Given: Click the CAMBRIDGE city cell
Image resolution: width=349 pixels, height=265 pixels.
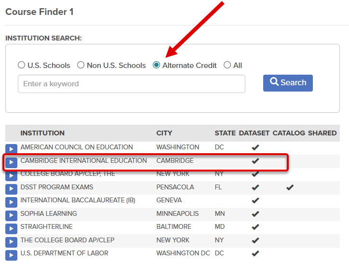Looking at the screenshot, I should click(x=175, y=160).
